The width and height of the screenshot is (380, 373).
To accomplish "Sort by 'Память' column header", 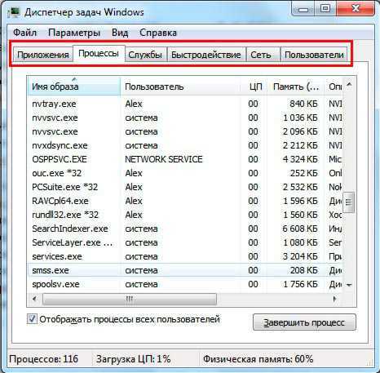I will [x=296, y=87].
